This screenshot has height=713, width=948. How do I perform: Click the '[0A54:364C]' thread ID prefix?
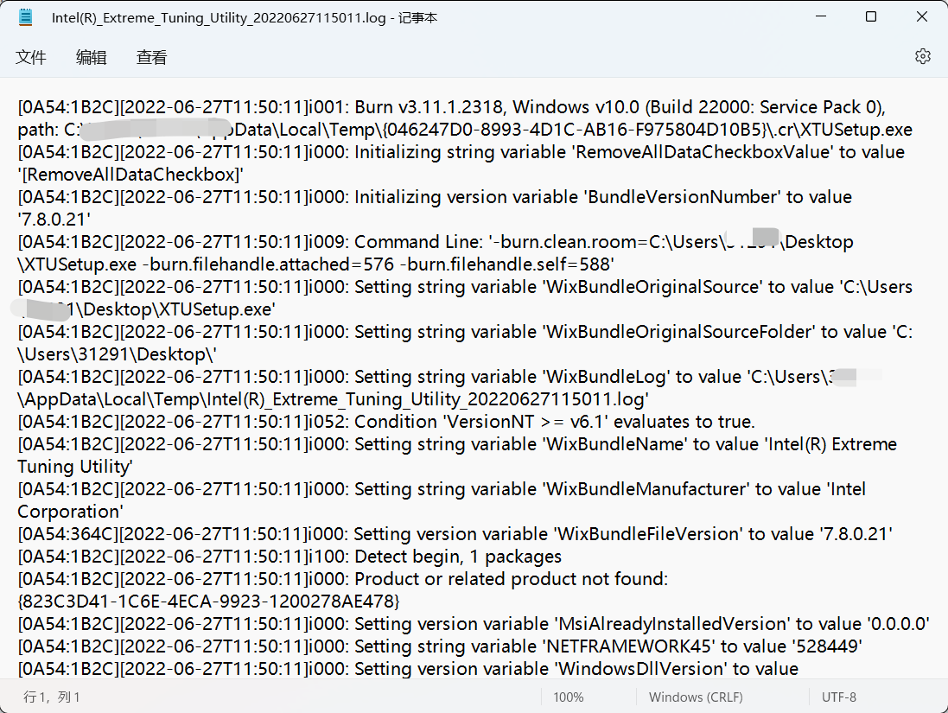[x=68, y=533]
